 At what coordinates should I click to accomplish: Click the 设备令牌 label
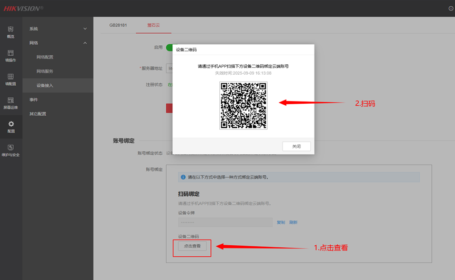coord(186,213)
